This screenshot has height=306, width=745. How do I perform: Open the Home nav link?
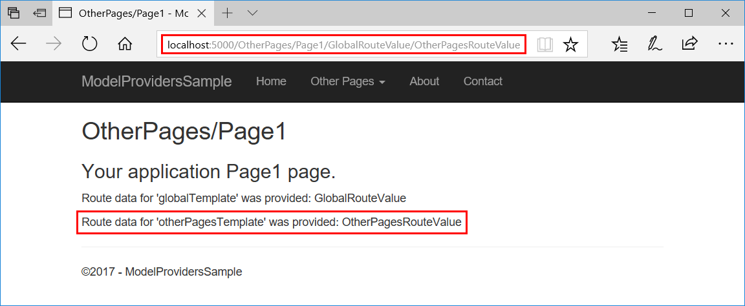pyautogui.click(x=272, y=81)
